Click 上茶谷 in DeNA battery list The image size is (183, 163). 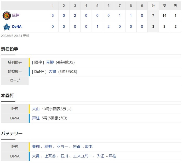(x=50, y=156)
